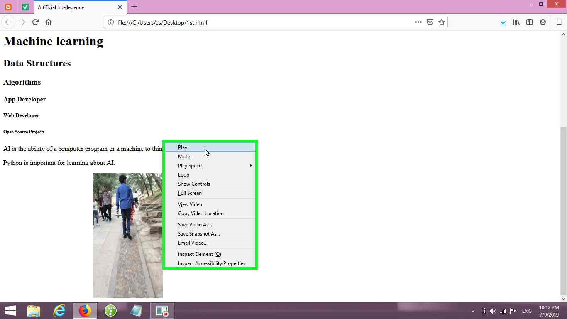The image size is (567, 319).
Task: Reload the current page
Action: (x=35, y=22)
